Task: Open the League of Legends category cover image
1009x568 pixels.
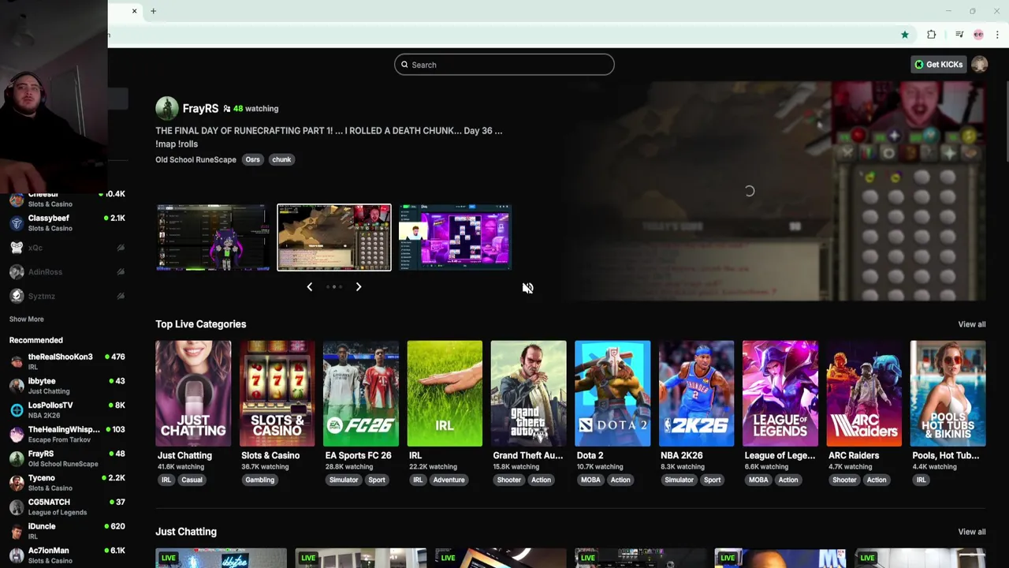Action: click(x=780, y=394)
